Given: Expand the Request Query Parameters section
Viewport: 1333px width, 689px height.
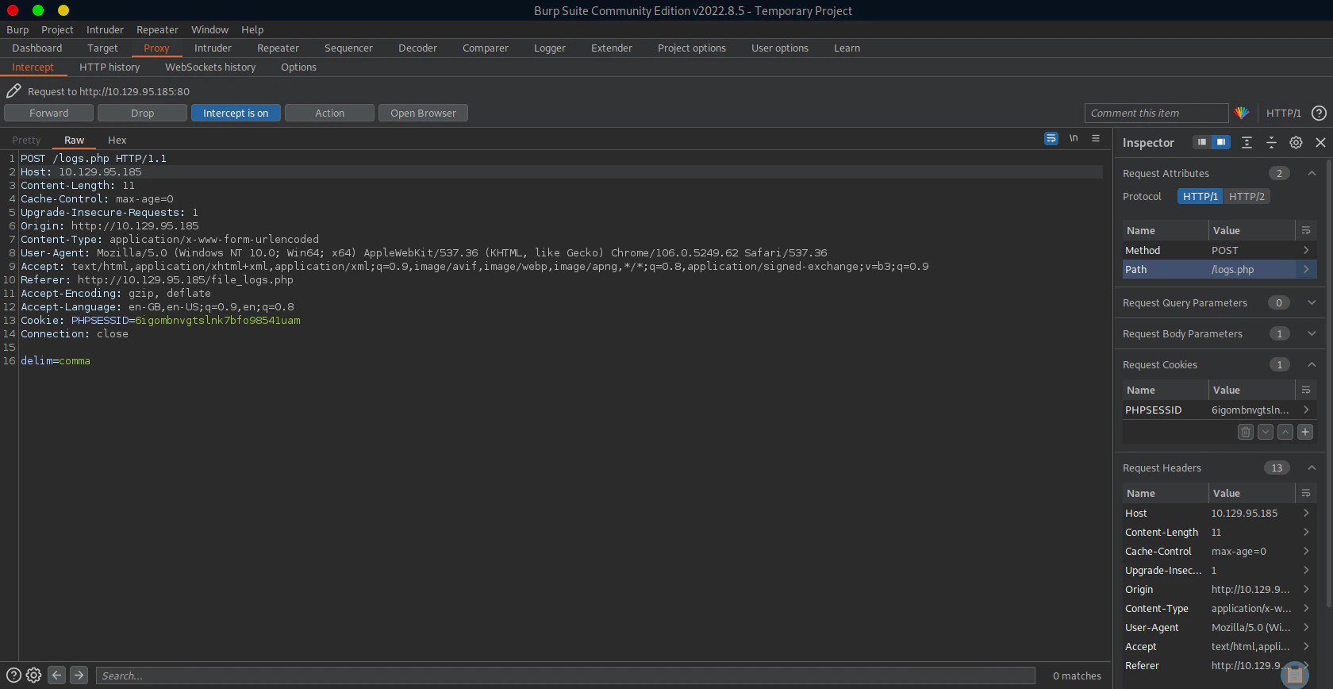Looking at the screenshot, I should pos(1312,302).
